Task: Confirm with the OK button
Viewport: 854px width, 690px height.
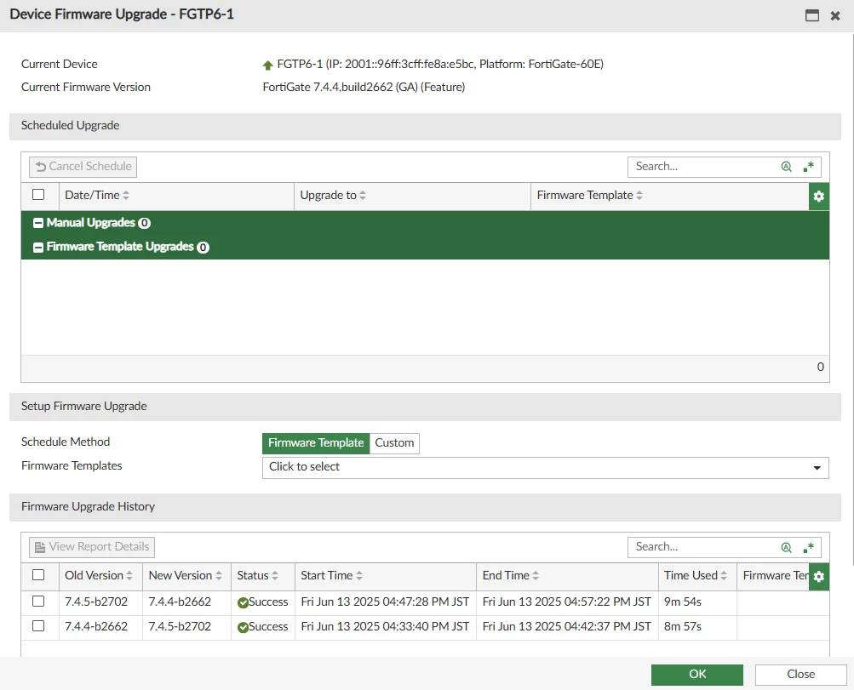Action: pos(697,675)
